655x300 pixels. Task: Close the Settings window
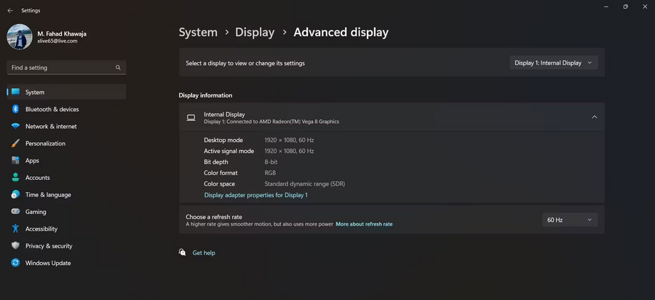[x=645, y=7]
